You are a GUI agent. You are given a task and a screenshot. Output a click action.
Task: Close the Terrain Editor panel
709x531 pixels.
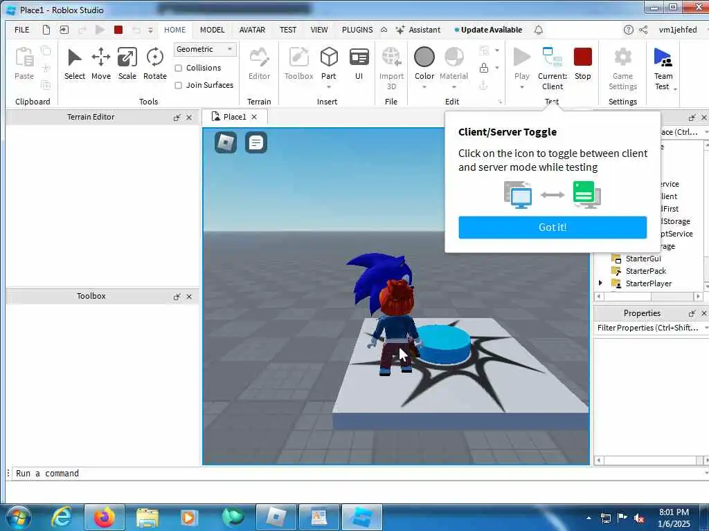pos(189,118)
